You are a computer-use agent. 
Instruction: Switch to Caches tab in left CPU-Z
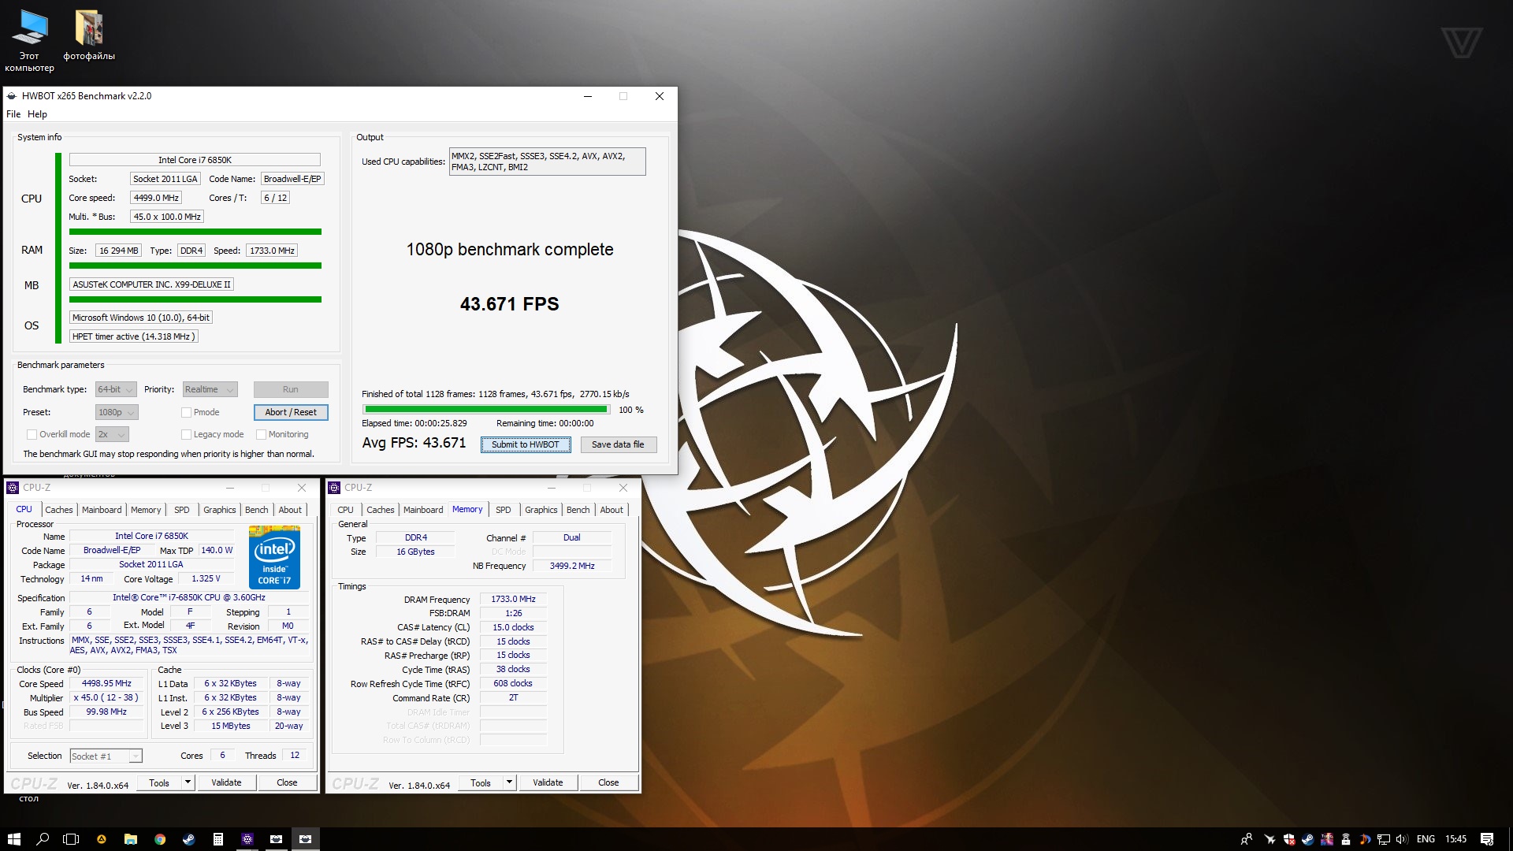pos(59,510)
